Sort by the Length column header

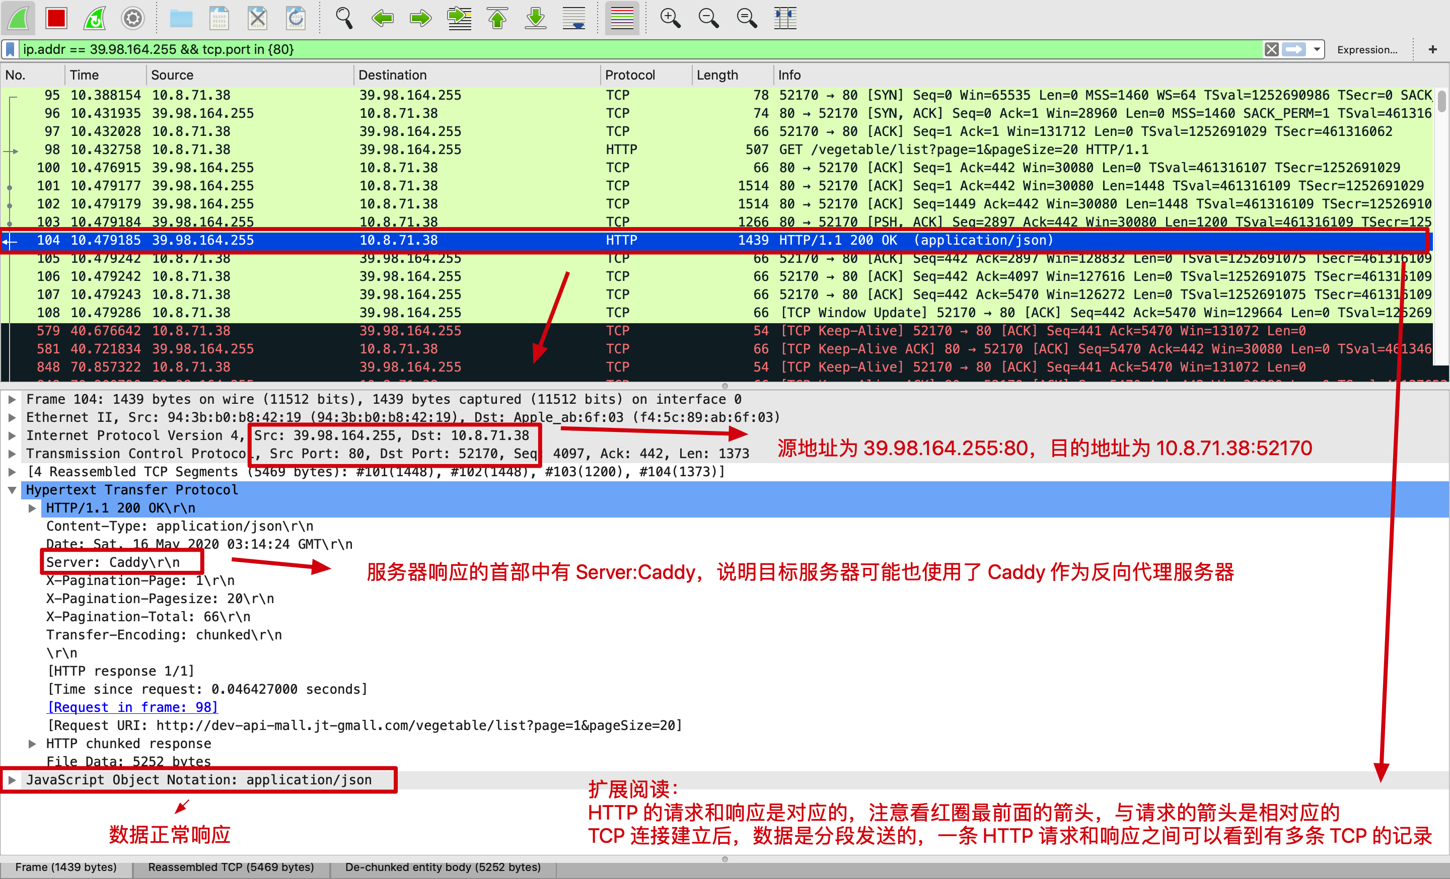[733, 75]
